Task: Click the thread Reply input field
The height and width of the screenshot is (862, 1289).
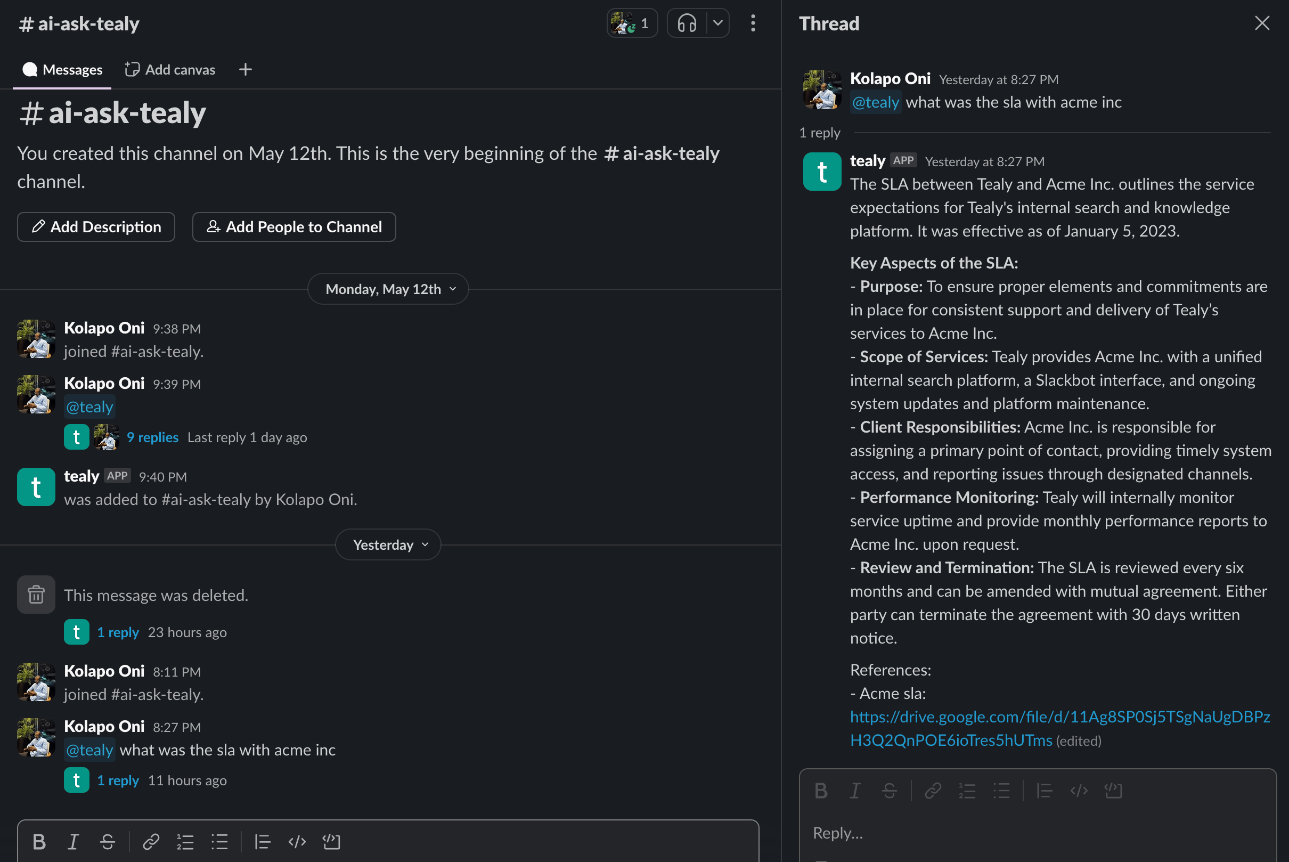Action: coord(1037,833)
